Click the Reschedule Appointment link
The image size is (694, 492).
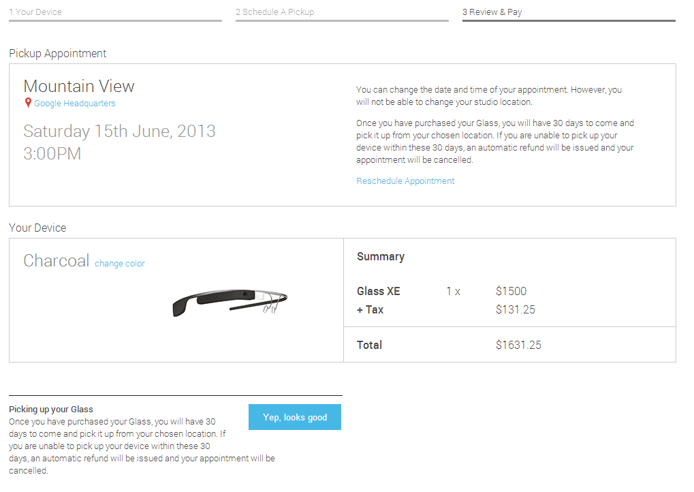pos(405,181)
